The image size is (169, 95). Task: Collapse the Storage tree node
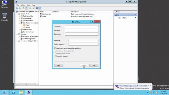[17, 34]
